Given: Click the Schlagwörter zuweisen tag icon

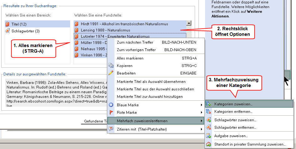Looking at the screenshot, I should point(208,120).
